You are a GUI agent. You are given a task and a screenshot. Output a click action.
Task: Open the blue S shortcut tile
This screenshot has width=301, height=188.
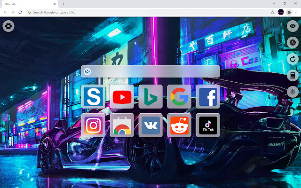94,97
